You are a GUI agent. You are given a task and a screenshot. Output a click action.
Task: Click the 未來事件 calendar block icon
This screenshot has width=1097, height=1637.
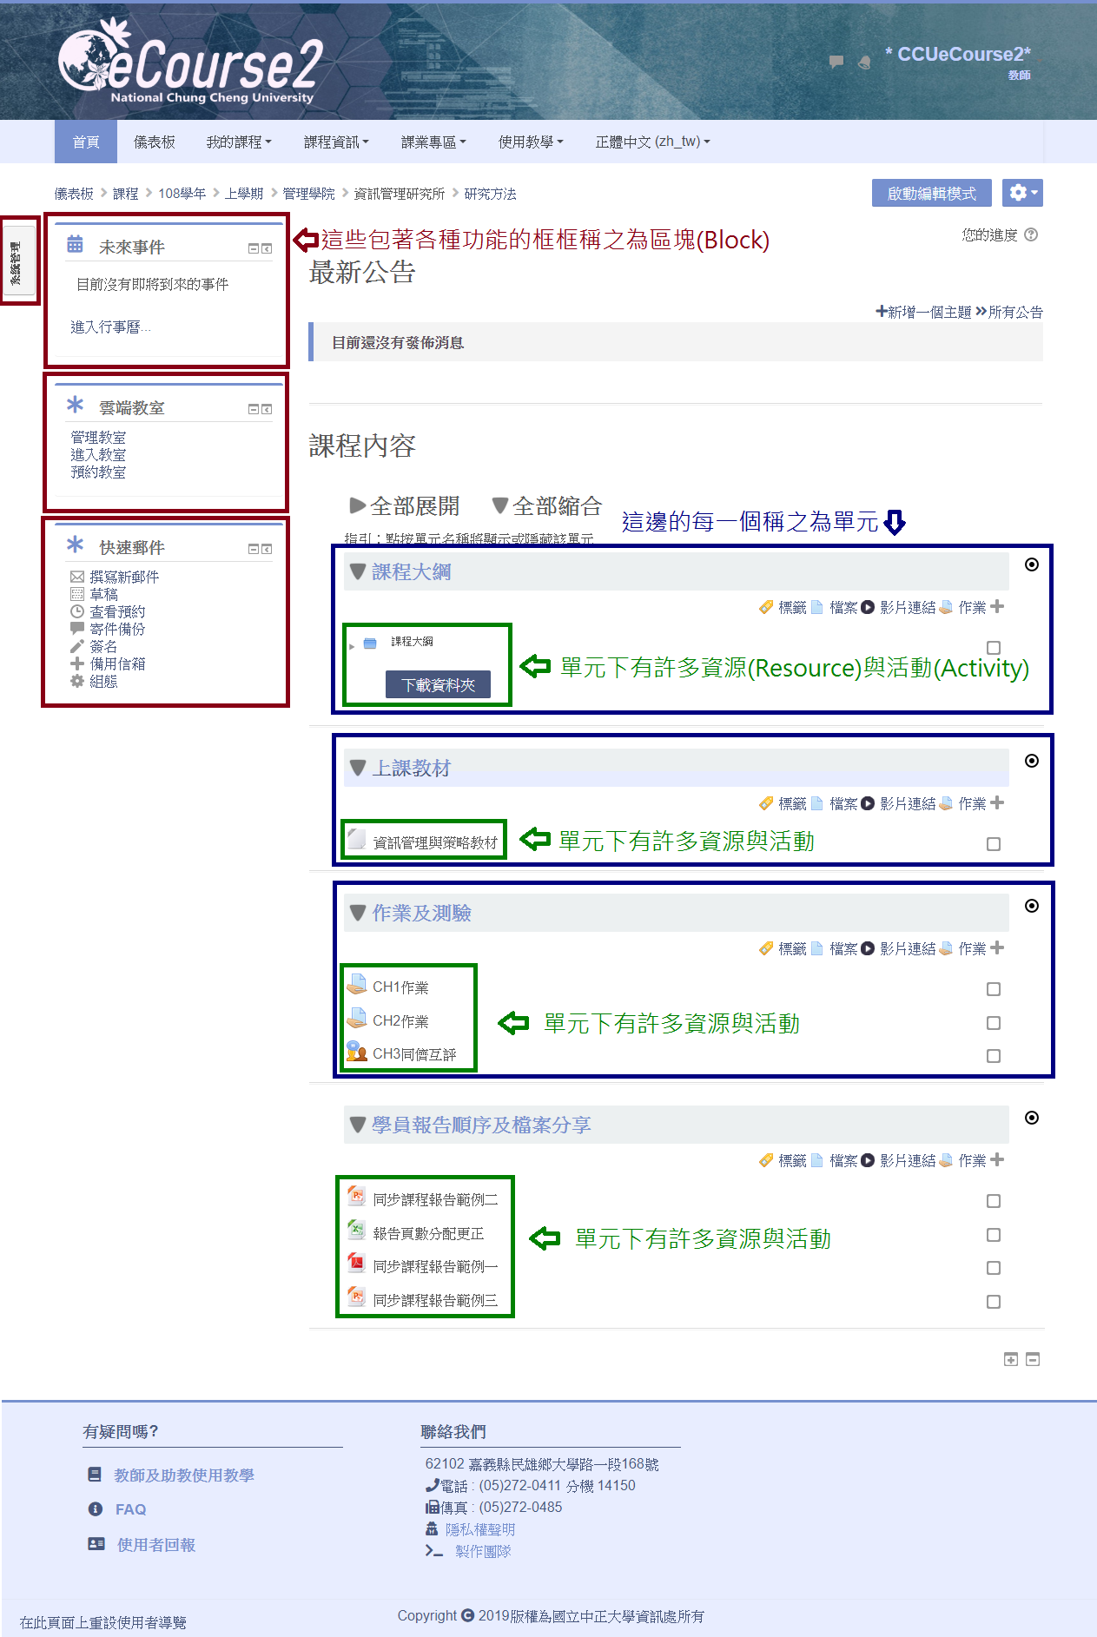pyautogui.click(x=76, y=244)
